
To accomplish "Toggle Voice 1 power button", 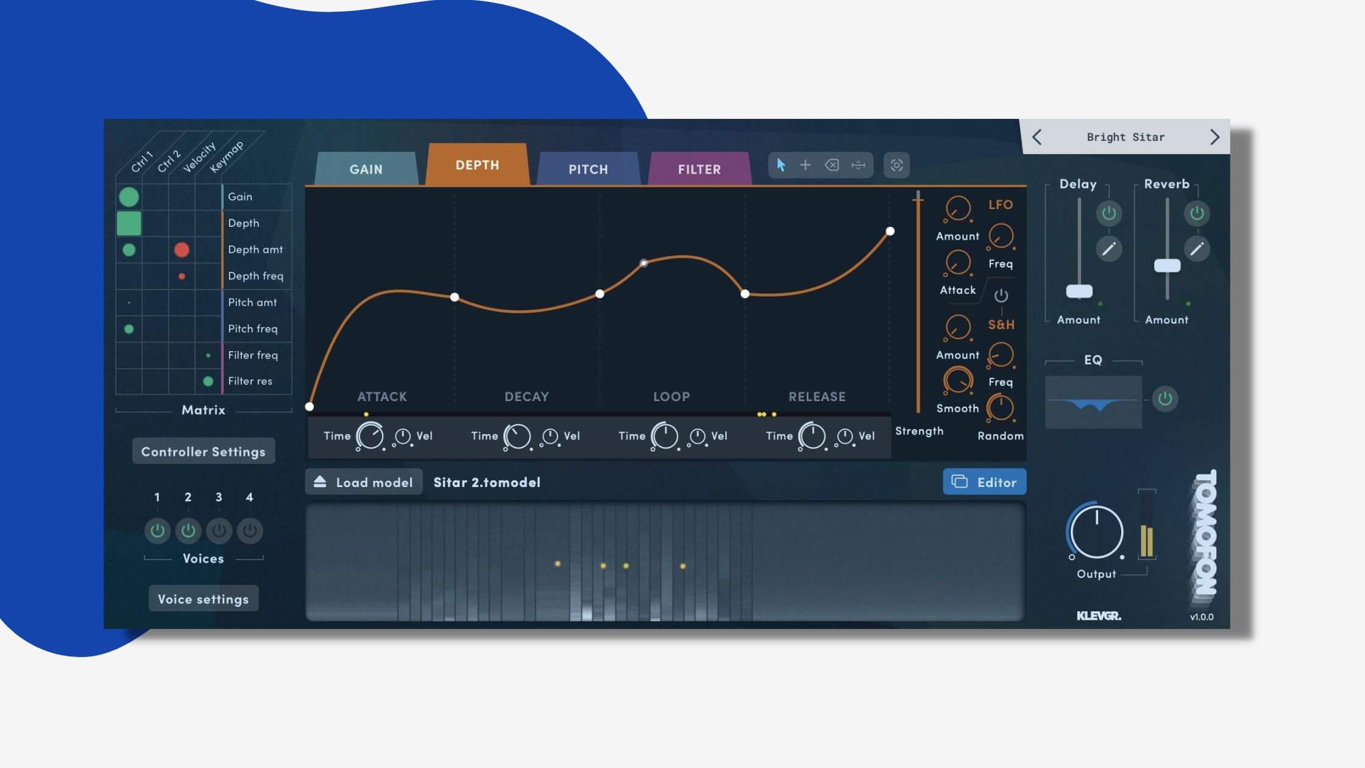I will 157,530.
